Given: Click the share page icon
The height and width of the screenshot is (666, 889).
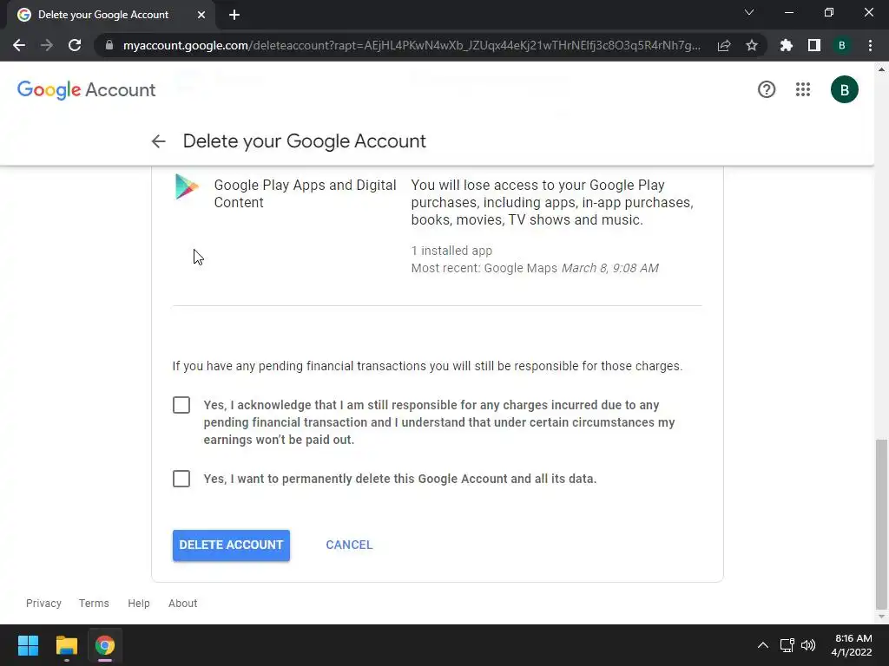Looking at the screenshot, I should [x=724, y=45].
